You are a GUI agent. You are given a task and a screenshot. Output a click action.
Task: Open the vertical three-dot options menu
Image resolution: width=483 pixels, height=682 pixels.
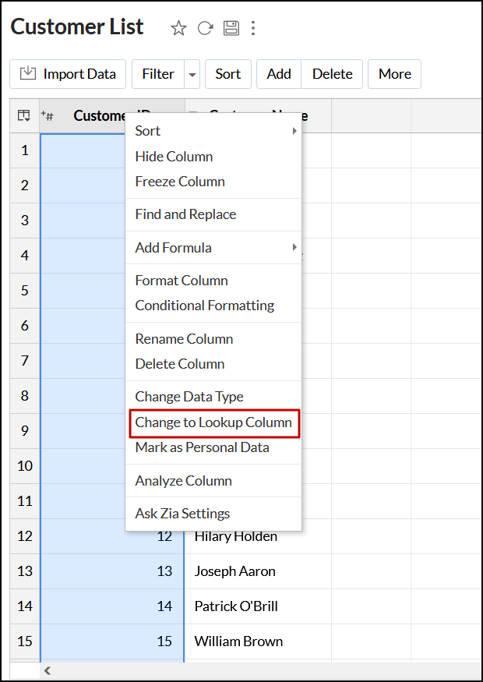253,29
